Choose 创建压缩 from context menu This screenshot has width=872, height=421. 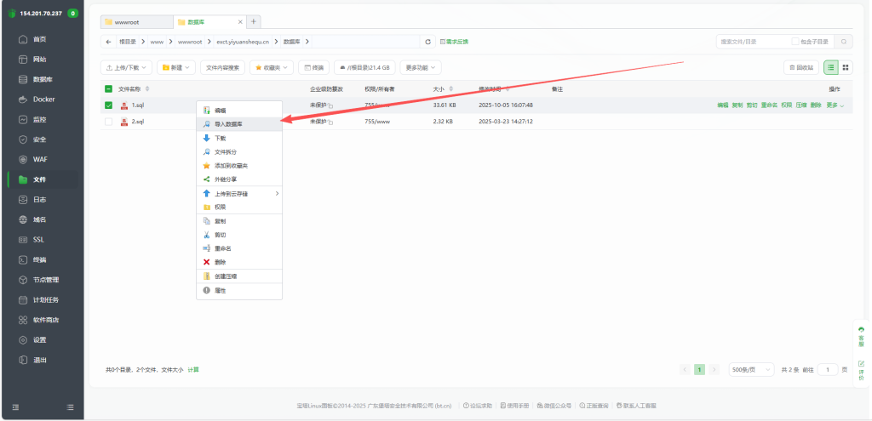[226, 276]
